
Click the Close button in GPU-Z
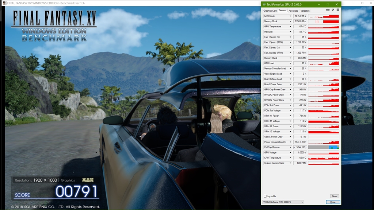(x=333, y=202)
